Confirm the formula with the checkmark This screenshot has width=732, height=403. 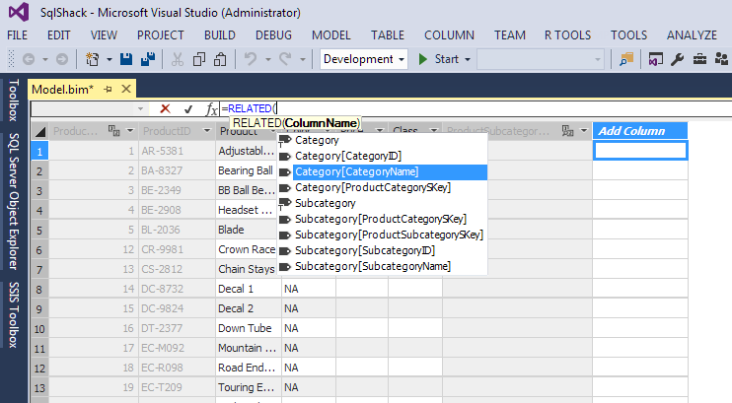click(188, 108)
